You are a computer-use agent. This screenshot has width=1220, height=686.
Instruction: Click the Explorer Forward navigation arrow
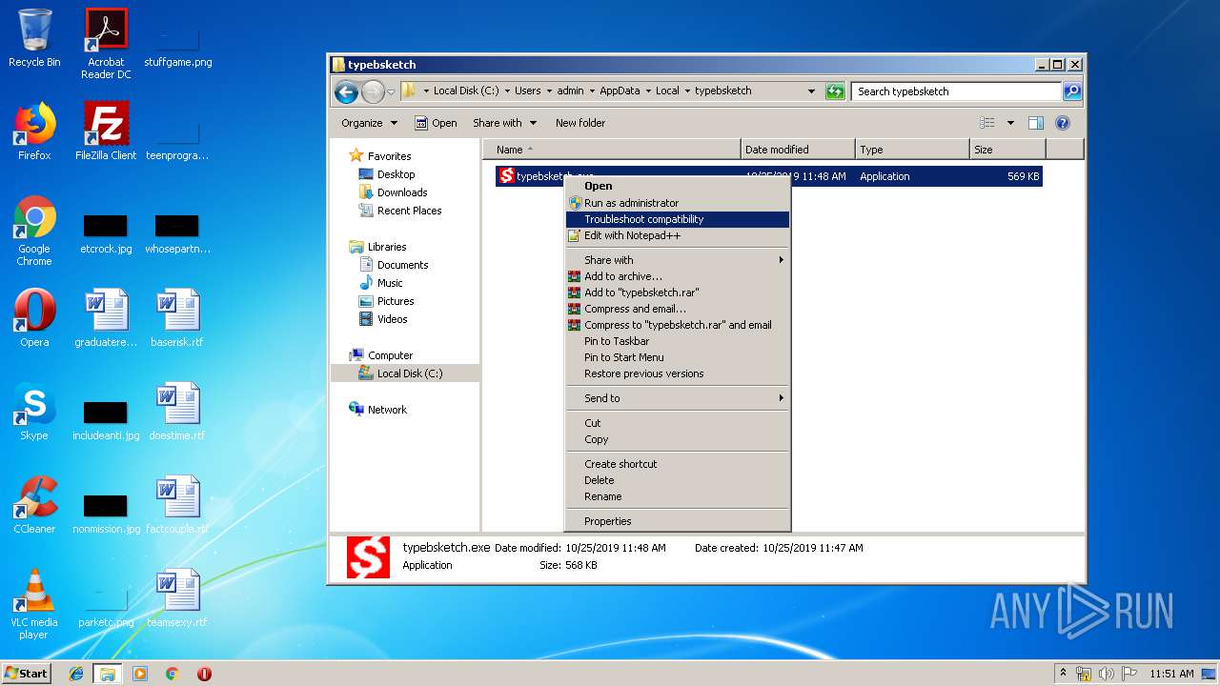click(x=373, y=91)
